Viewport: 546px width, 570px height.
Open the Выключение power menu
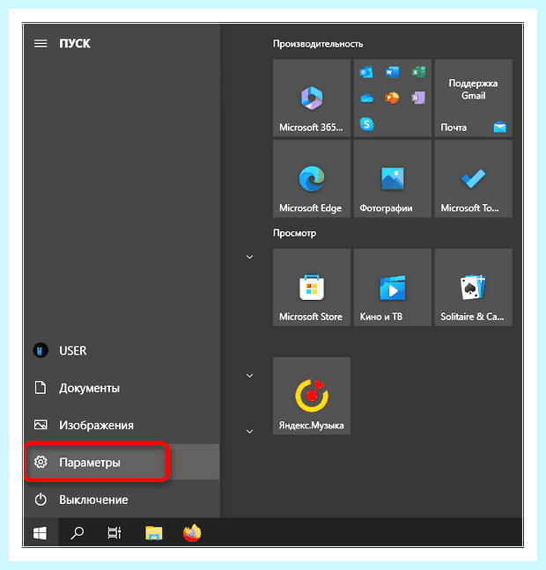[x=122, y=500]
